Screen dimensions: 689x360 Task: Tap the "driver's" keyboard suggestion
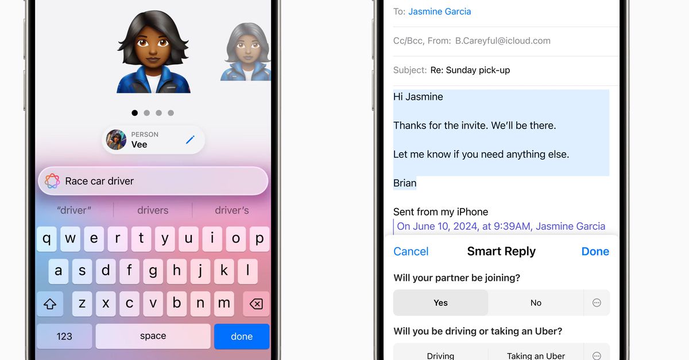(x=232, y=210)
